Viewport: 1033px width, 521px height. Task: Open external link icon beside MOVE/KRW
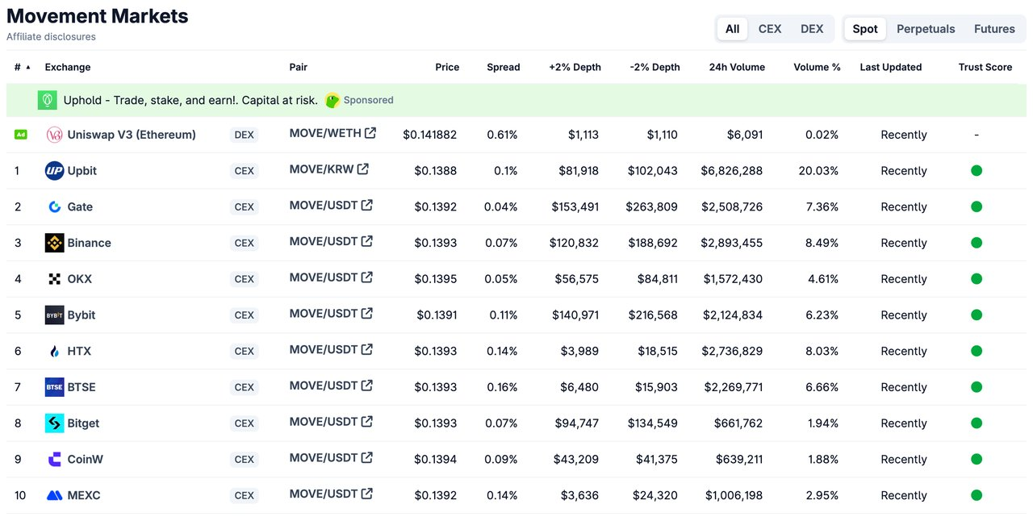tap(363, 169)
